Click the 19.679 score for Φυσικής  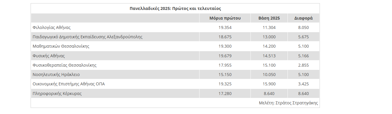tap(225, 56)
